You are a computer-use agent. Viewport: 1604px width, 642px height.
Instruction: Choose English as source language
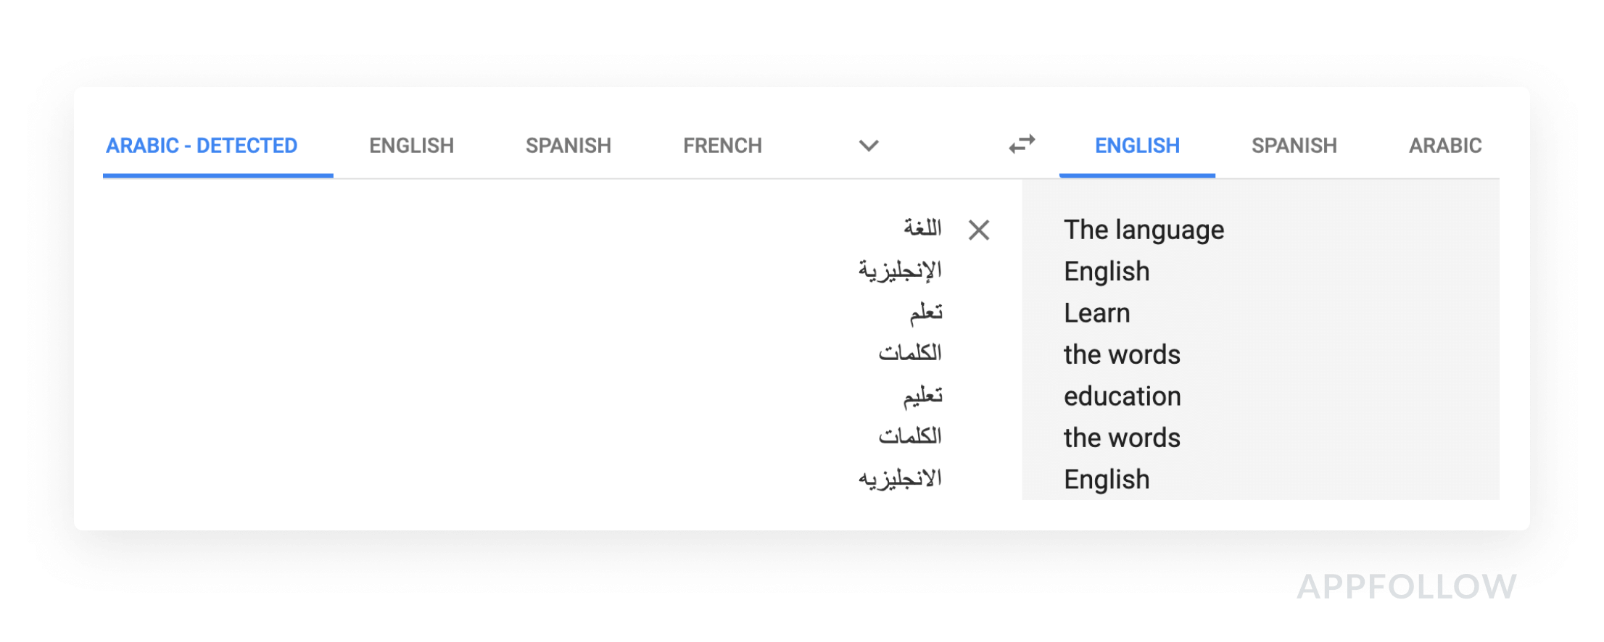(412, 146)
